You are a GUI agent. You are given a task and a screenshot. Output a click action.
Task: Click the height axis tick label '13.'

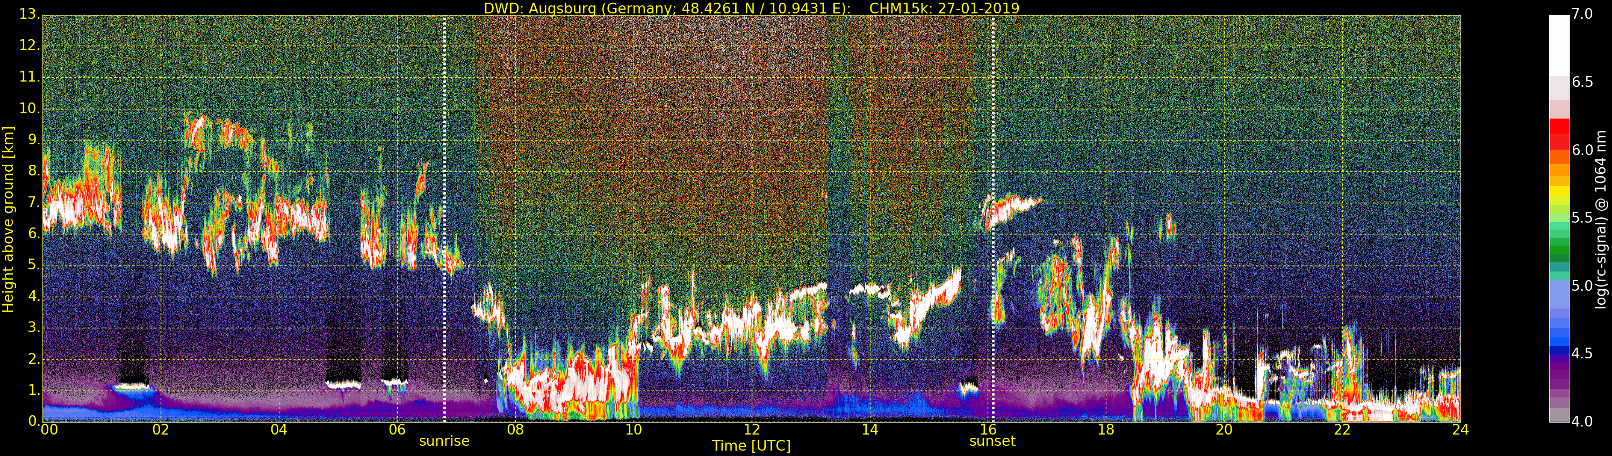[29, 14]
